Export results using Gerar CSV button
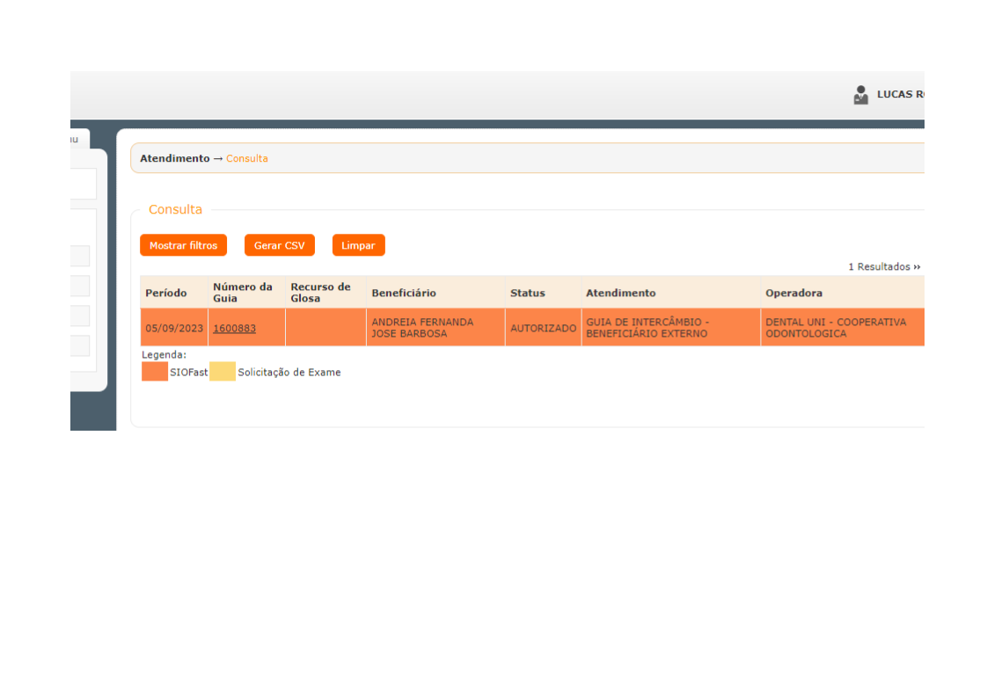 pos(279,245)
